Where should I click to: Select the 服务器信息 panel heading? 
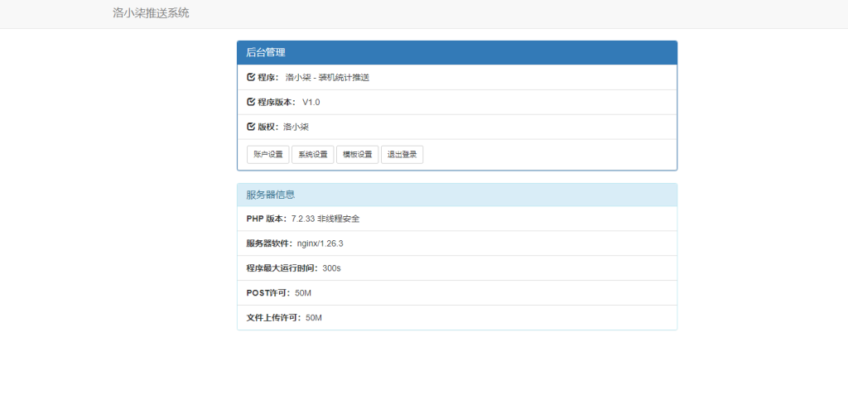[457, 195]
